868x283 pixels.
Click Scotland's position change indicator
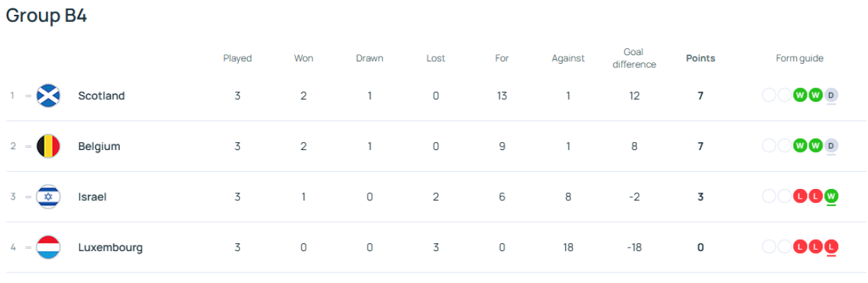[x=28, y=96]
